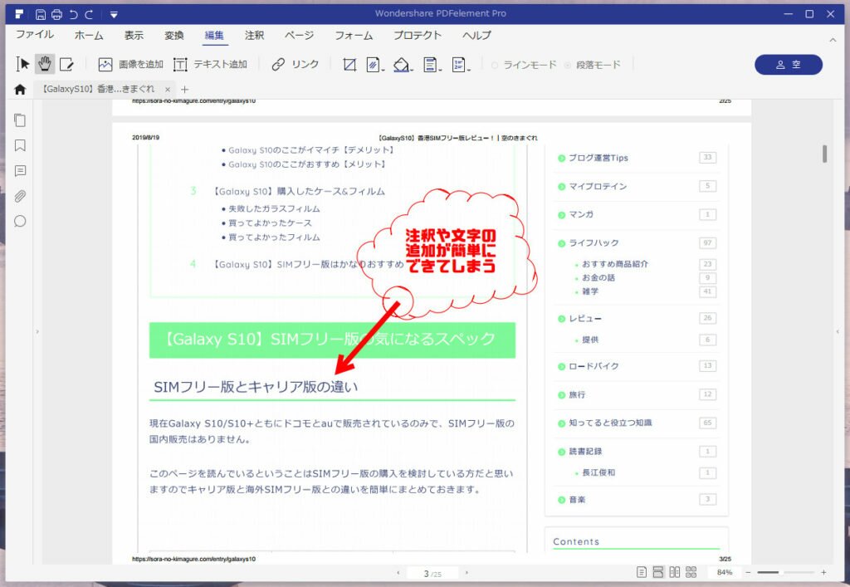Open a new tab with plus

[185, 90]
